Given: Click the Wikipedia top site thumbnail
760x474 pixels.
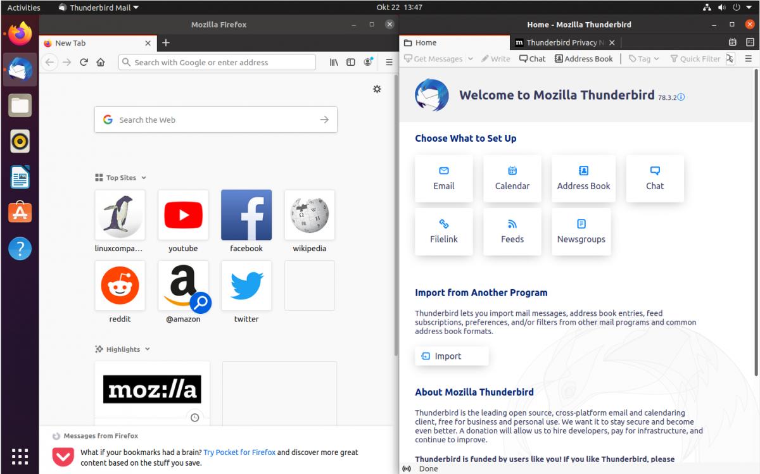Looking at the screenshot, I should (310, 215).
